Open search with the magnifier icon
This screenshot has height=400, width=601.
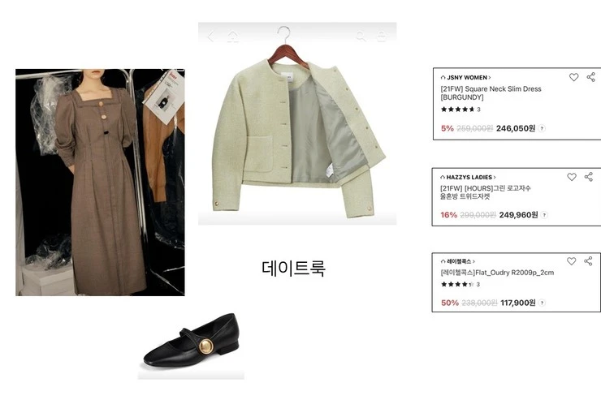pos(361,37)
